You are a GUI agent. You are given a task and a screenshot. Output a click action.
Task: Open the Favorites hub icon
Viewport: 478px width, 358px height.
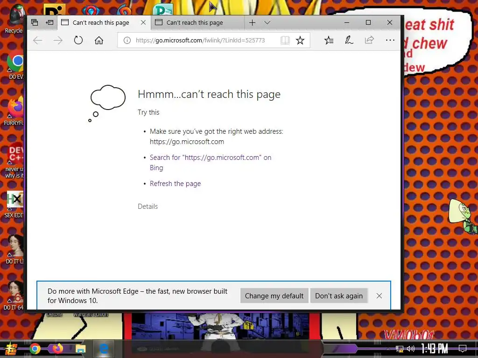pyautogui.click(x=329, y=40)
